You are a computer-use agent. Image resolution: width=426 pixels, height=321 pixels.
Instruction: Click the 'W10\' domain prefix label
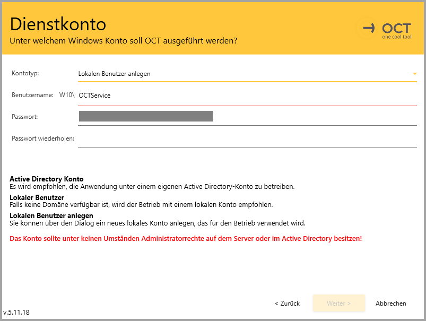(x=66, y=96)
